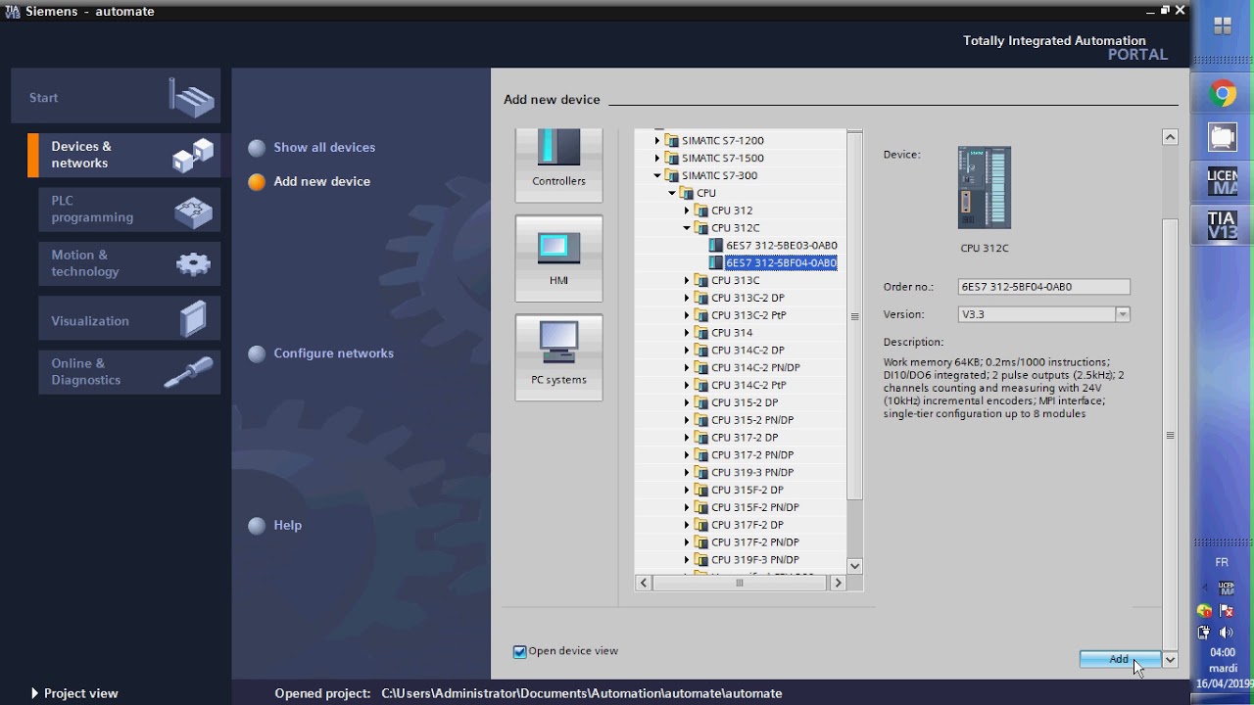The width and height of the screenshot is (1254, 705).
Task: Select Configure networks
Action: (334, 353)
